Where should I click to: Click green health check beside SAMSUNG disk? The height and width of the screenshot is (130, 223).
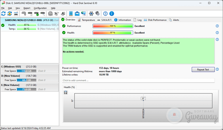[3, 25]
